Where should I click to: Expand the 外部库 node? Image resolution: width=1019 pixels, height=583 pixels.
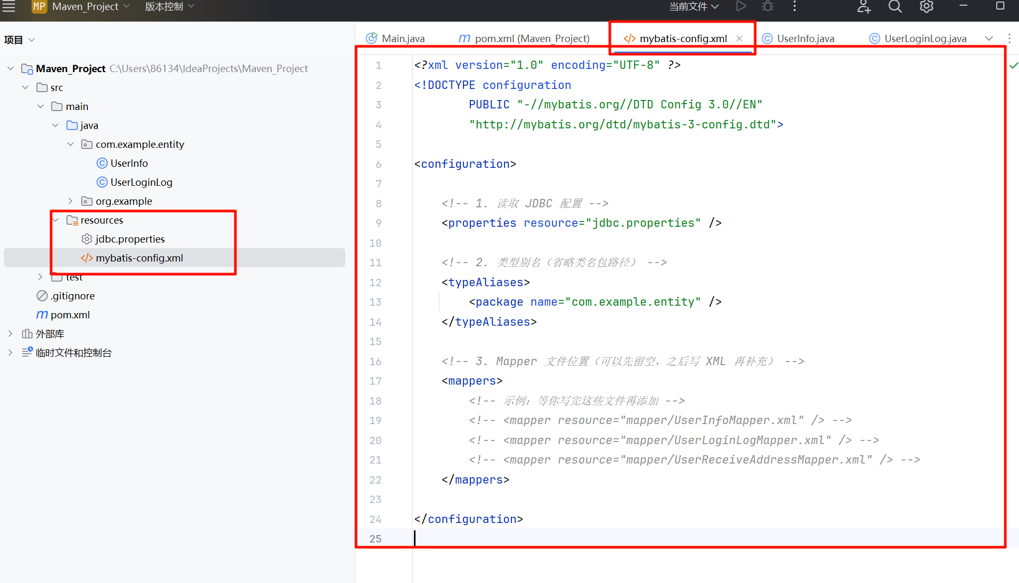[x=11, y=334]
